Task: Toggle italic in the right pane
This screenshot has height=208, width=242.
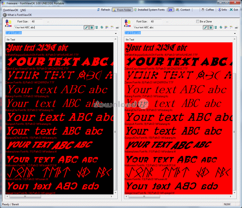Action: tap(205, 27)
